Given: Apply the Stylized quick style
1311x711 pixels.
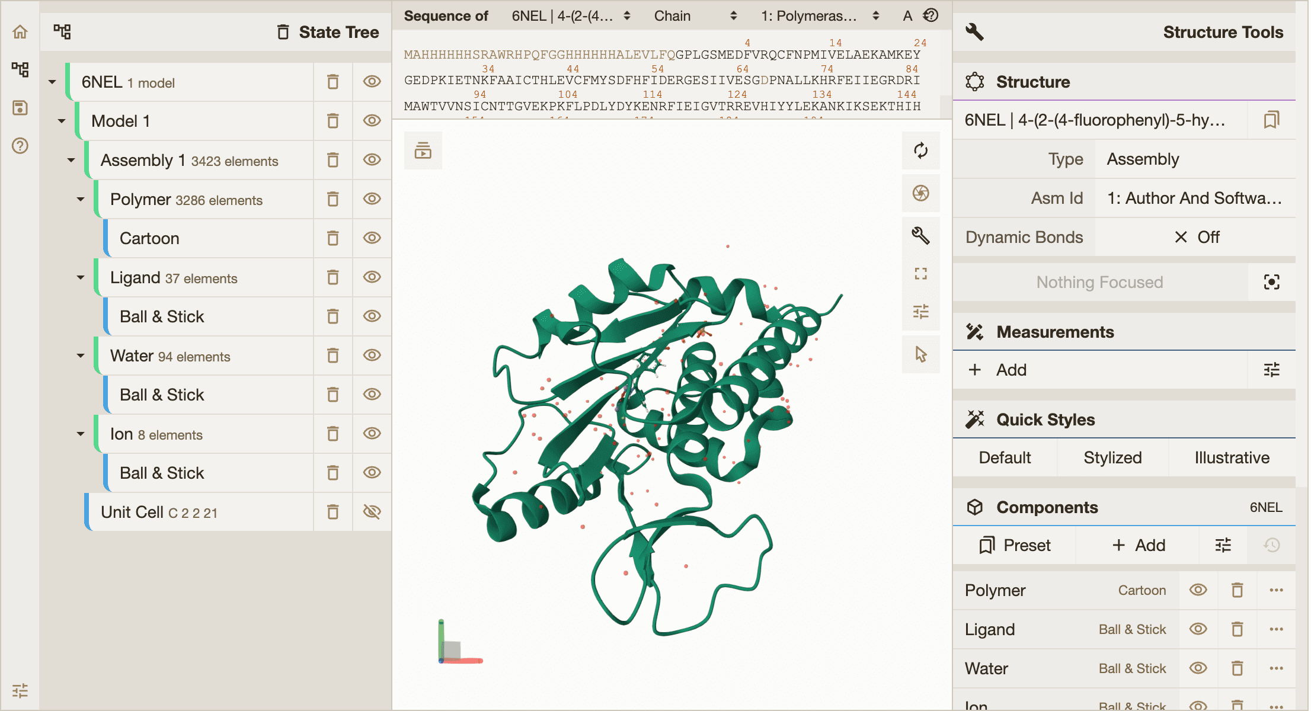Looking at the screenshot, I should (1112, 457).
